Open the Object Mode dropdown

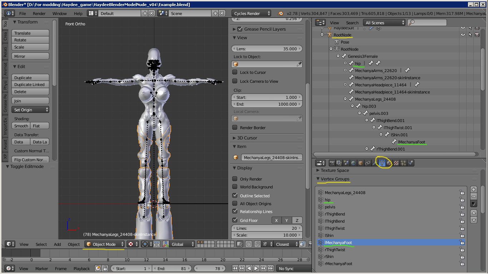click(105, 244)
